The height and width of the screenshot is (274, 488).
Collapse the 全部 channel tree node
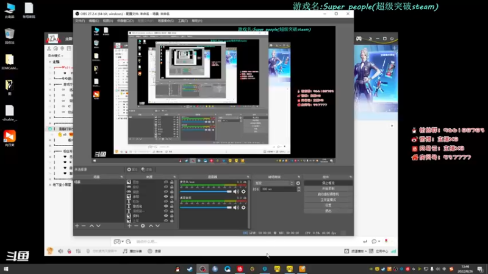[50, 62]
